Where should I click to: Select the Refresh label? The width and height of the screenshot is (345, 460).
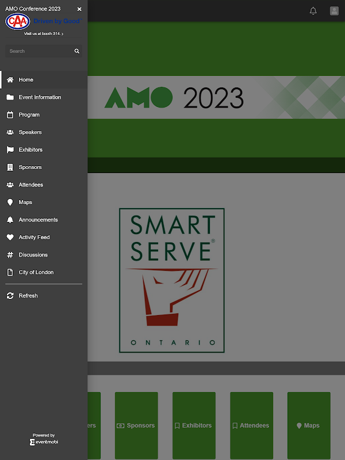click(28, 296)
